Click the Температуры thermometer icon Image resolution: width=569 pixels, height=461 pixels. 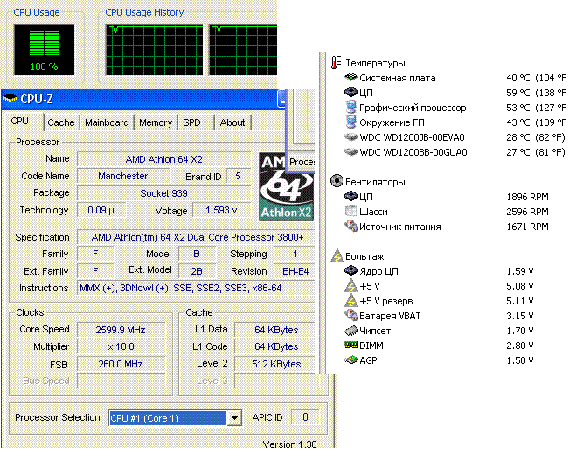[336, 62]
